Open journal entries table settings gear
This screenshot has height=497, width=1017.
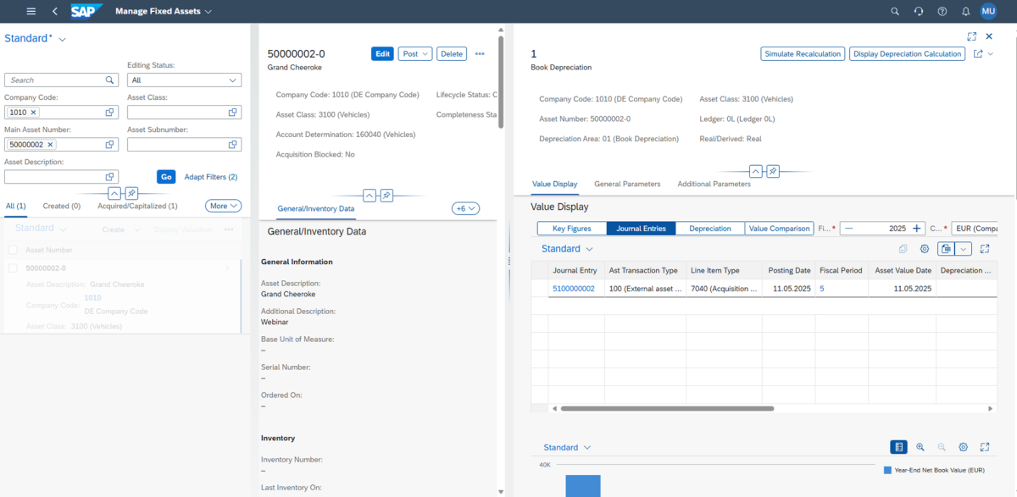tap(925, 249)
